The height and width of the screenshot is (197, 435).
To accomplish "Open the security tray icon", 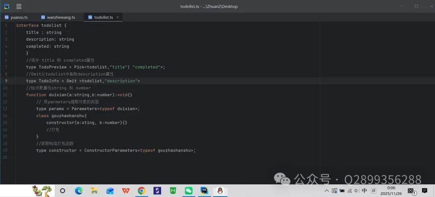I will 334,191.
